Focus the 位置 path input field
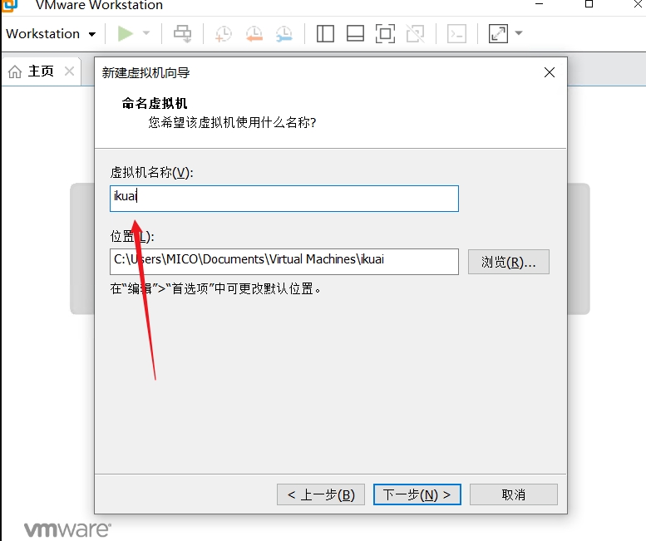 pos(284,262)
